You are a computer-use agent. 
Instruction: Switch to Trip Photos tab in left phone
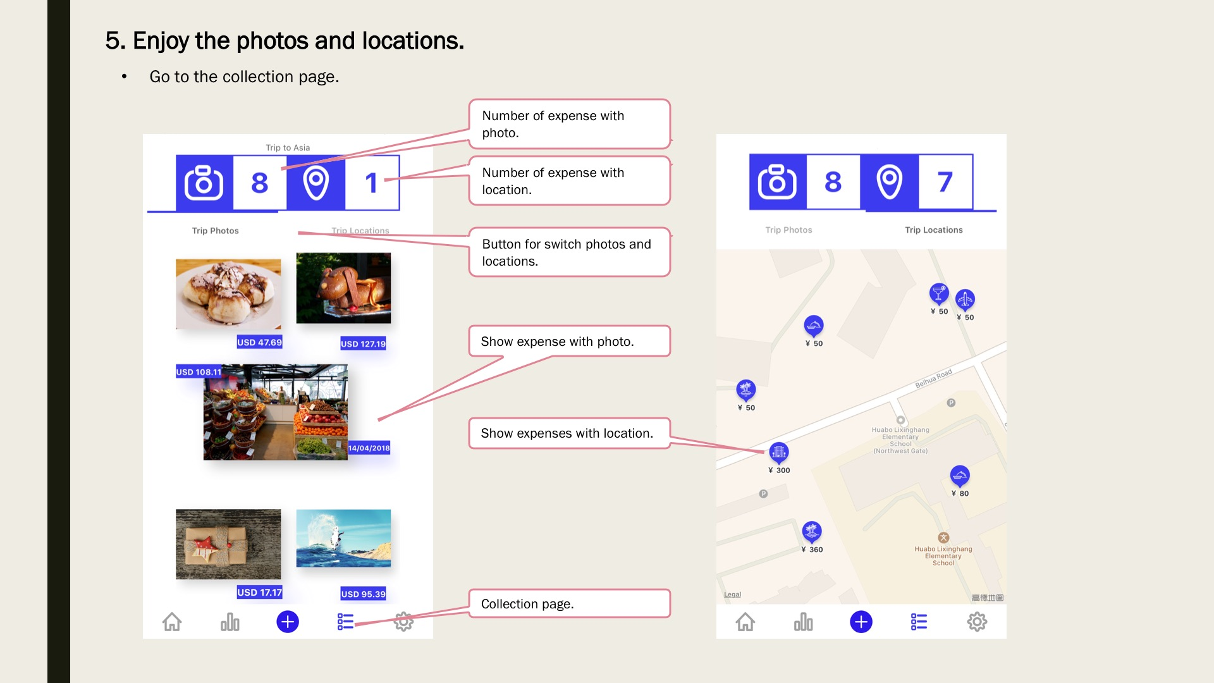click(215, 231)
